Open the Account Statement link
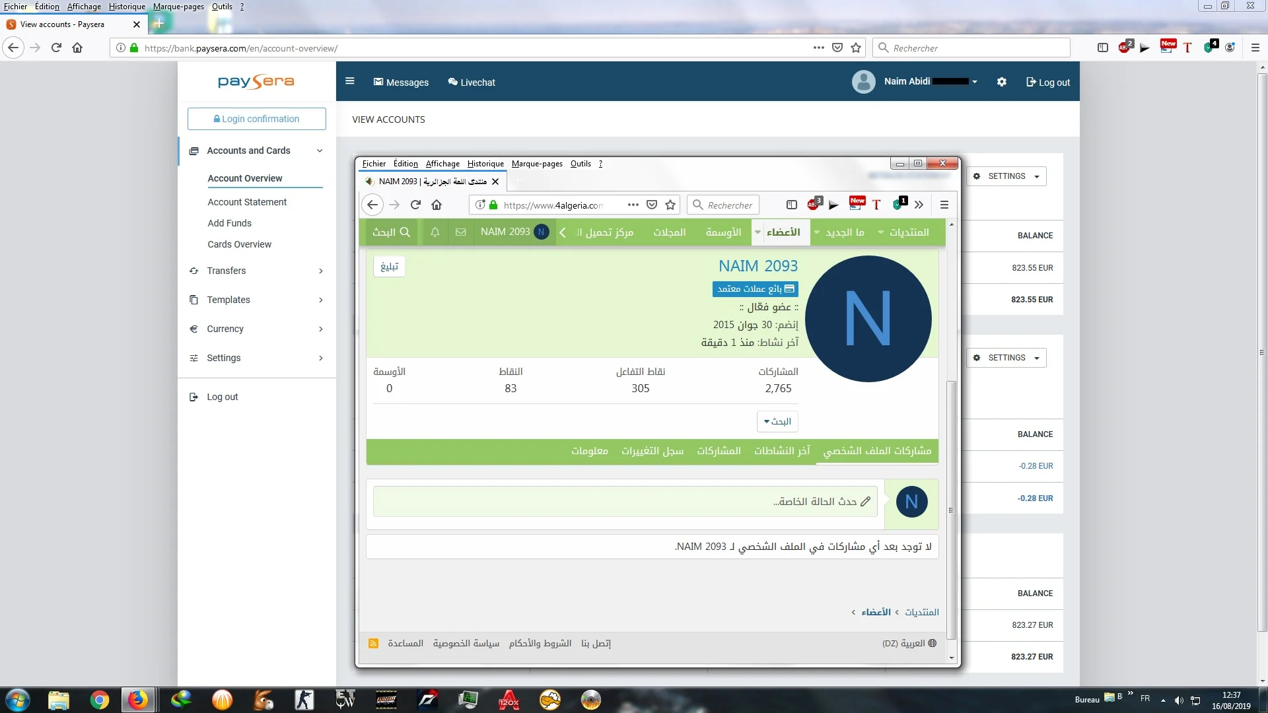The width and height of the screenshot is (1268, 713). pos(247,202)
